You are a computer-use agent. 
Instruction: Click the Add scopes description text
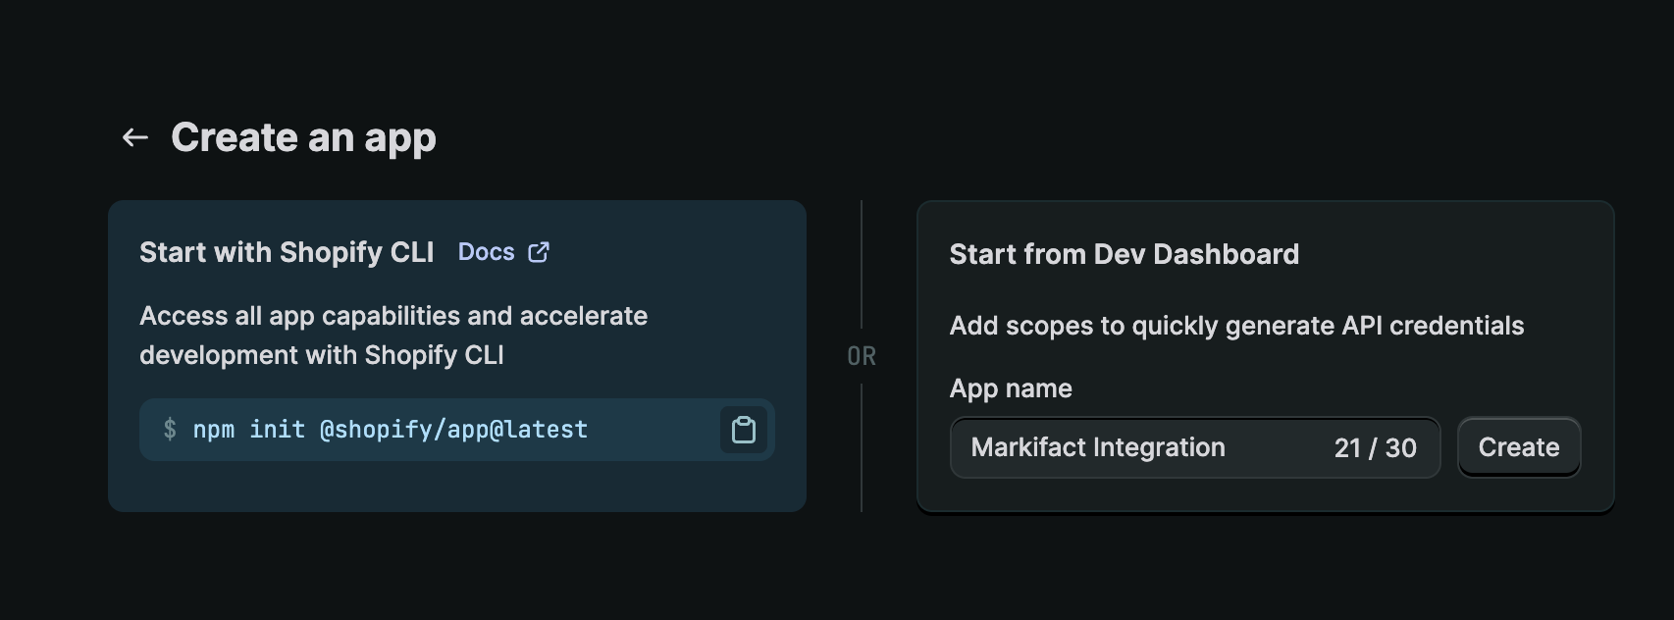click(1236, 326)
